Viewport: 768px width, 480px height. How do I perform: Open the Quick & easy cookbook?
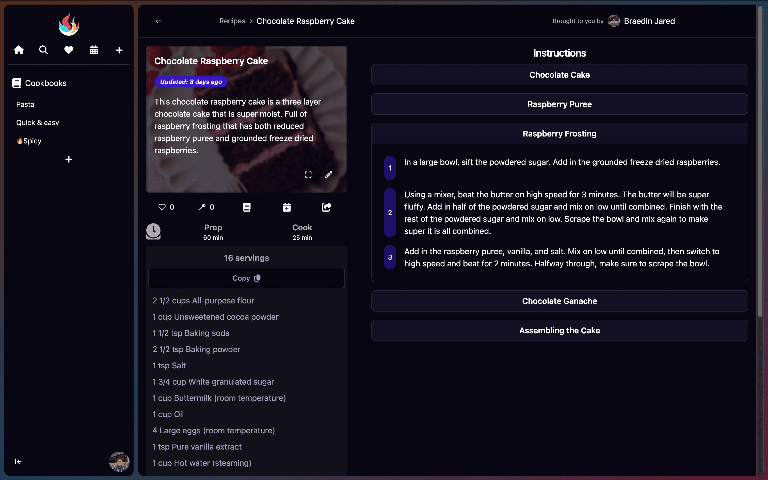coord(38,122)
